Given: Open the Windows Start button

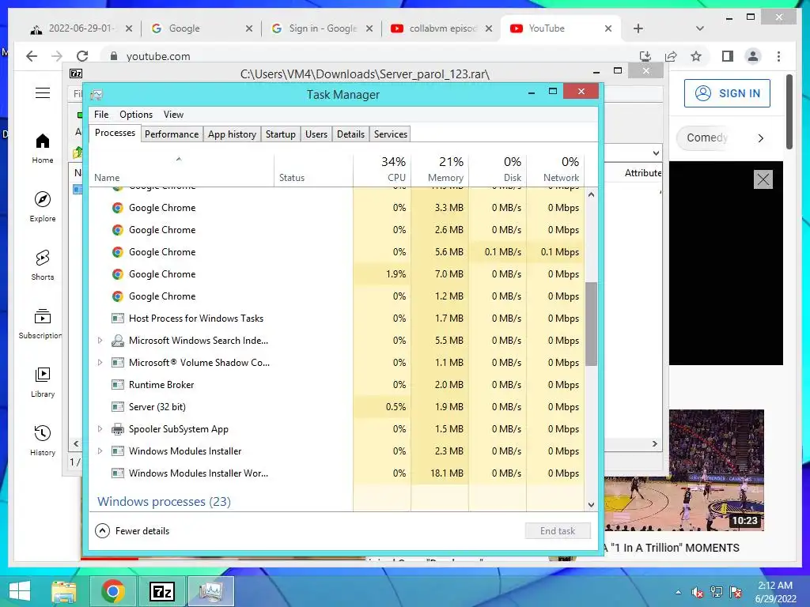Looking at the screenshot, I should pos(20,591).
